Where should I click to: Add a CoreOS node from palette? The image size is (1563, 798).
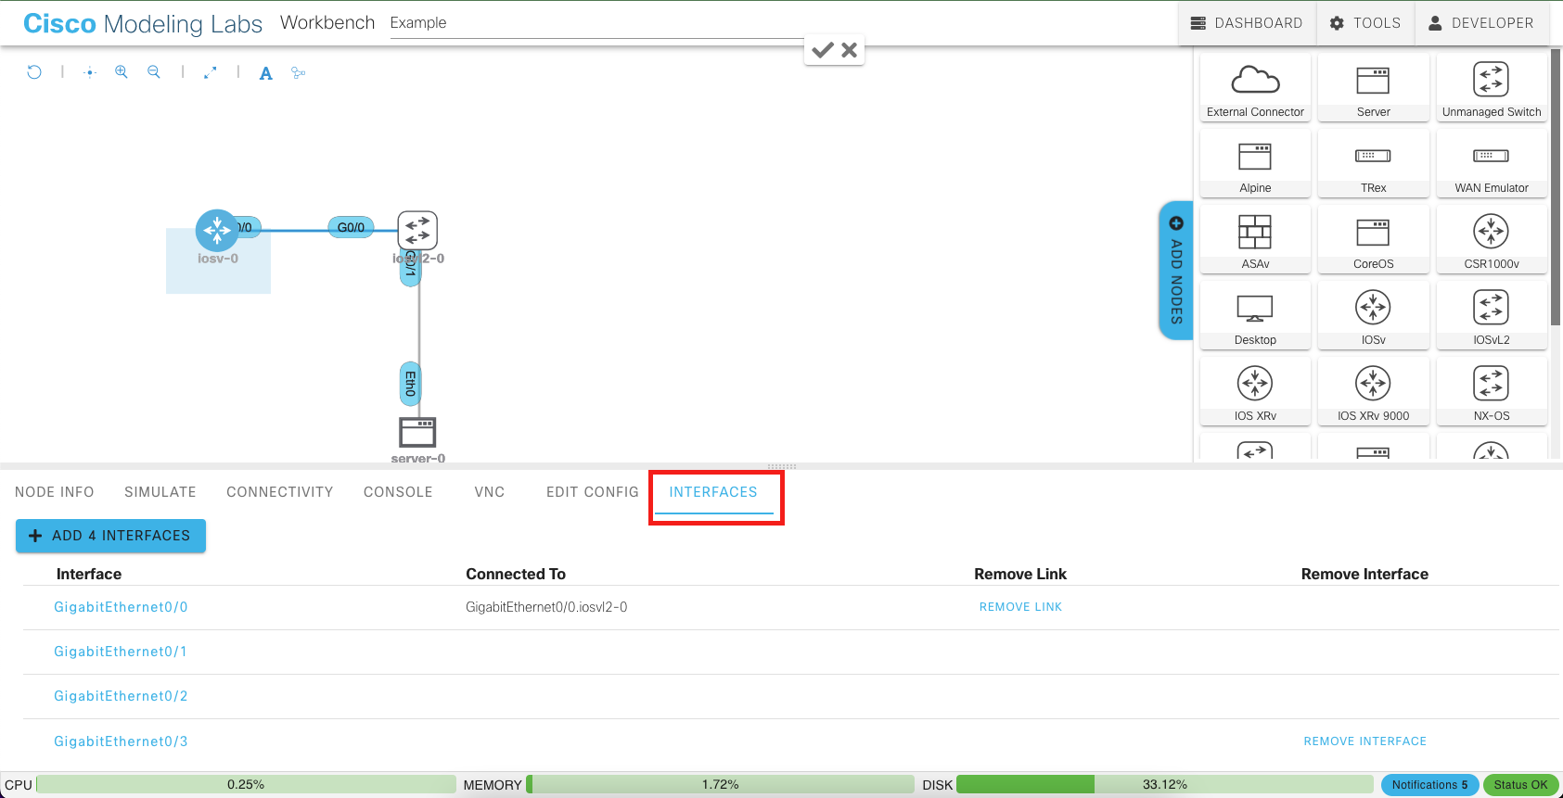click(x=1373, y=239)
